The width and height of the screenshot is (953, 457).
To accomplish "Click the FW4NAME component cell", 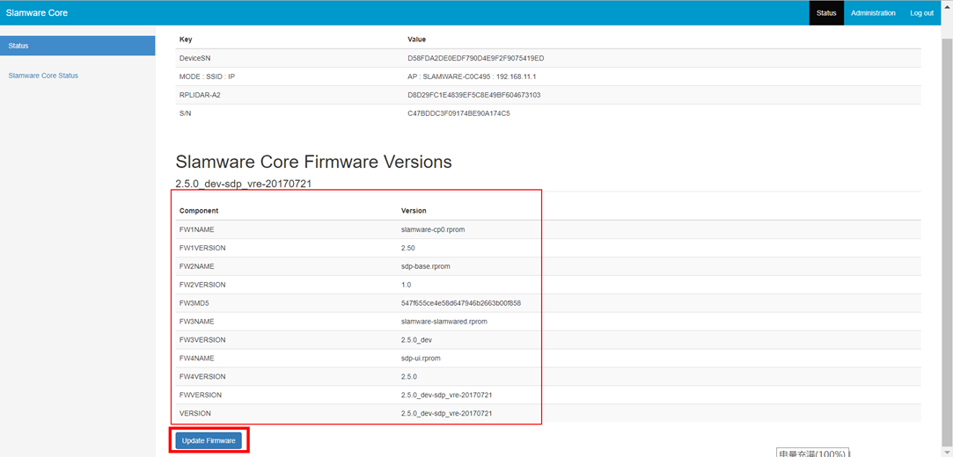I will 196,358.
